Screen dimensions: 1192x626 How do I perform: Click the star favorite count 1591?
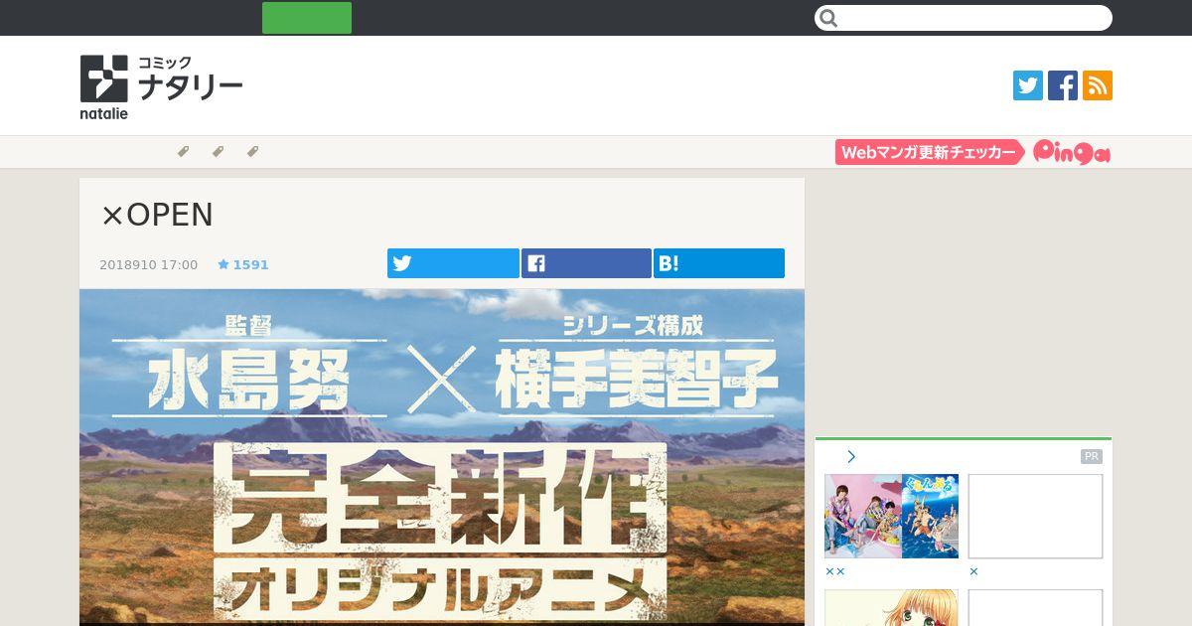pyautogui.click(x=243, y=265)
